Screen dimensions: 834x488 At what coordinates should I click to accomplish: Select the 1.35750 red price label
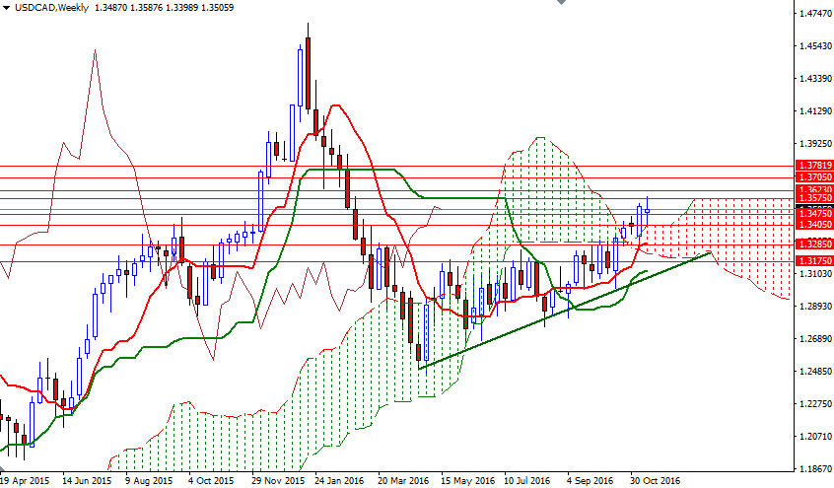coord(813,197)
